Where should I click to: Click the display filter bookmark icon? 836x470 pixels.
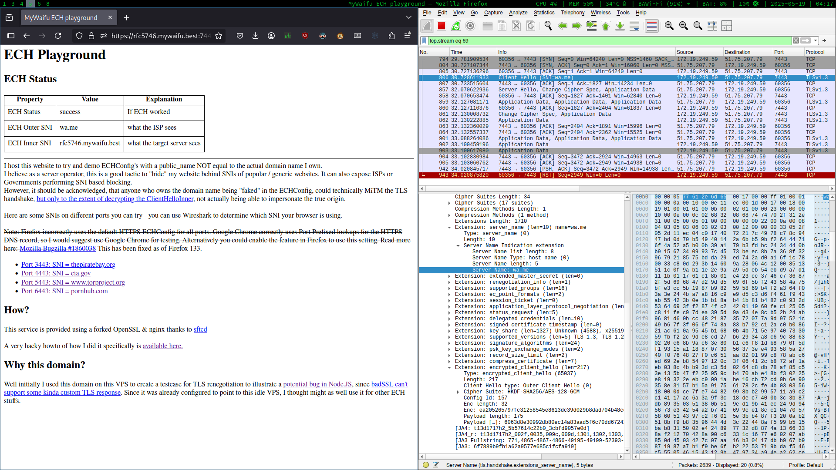pos(424,41)
